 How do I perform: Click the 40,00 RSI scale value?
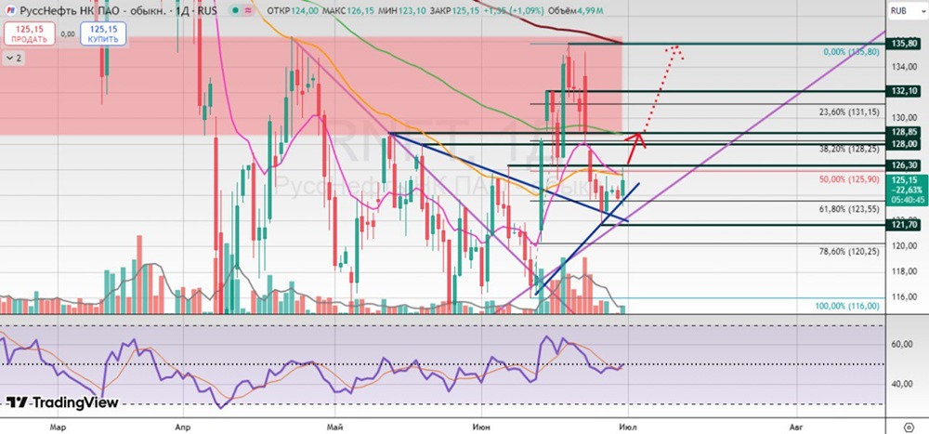(x=904, y=384)
